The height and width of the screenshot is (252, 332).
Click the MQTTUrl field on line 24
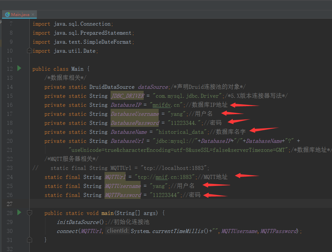115,177
